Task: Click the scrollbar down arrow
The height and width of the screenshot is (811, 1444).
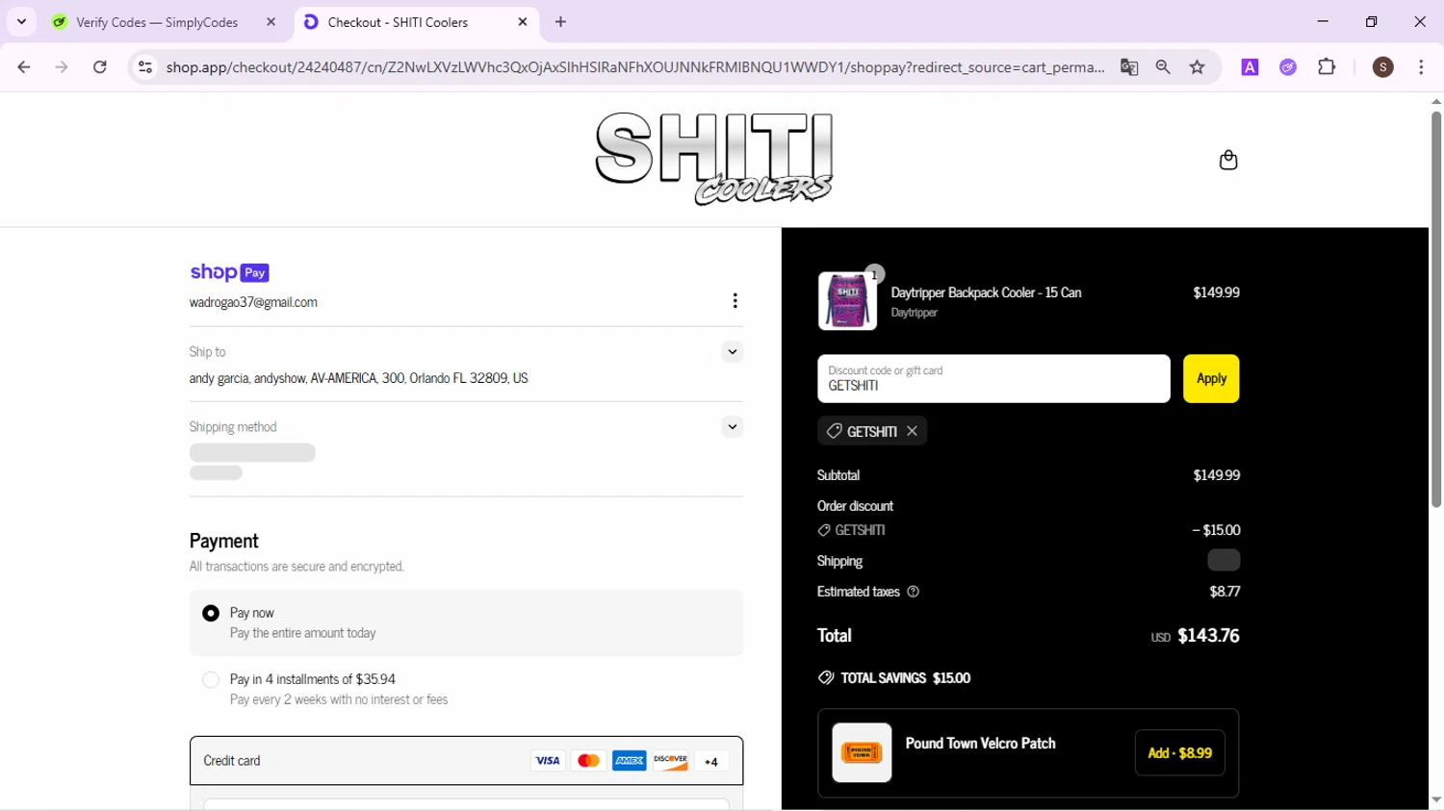Action: [x=1435, y=800]
